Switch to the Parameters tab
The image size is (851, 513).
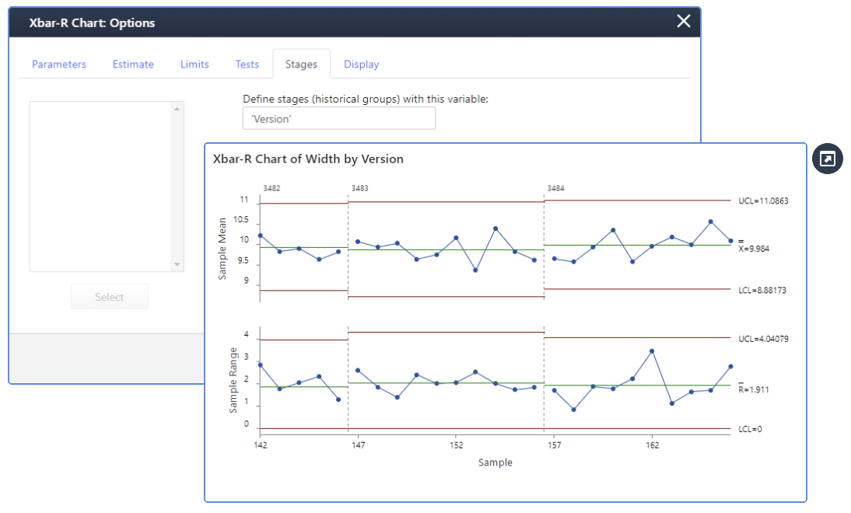(58, 64)
